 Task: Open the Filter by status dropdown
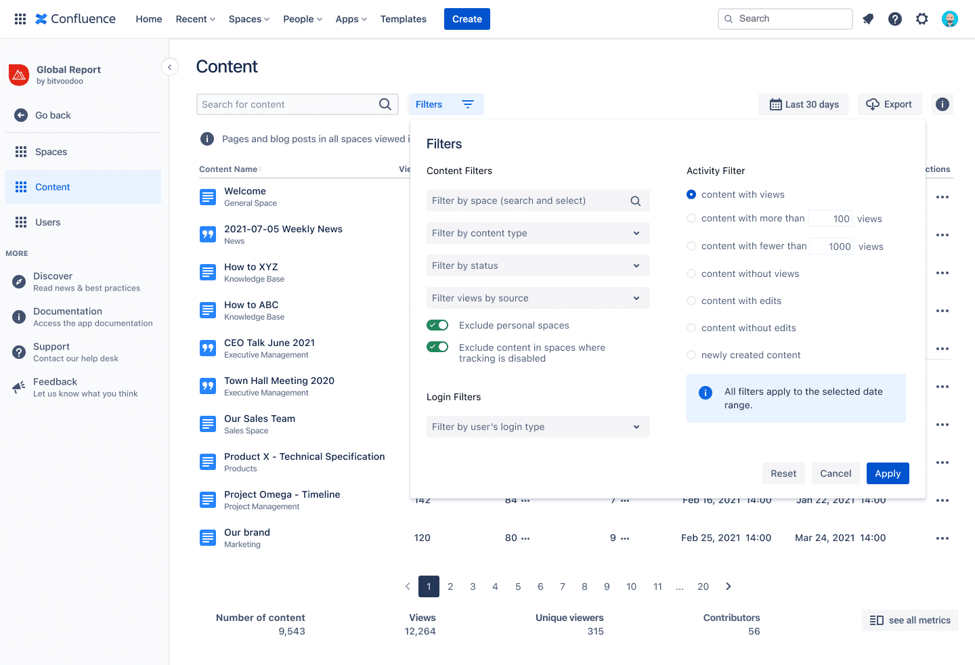pyautogui.click(x=538, y=265)
